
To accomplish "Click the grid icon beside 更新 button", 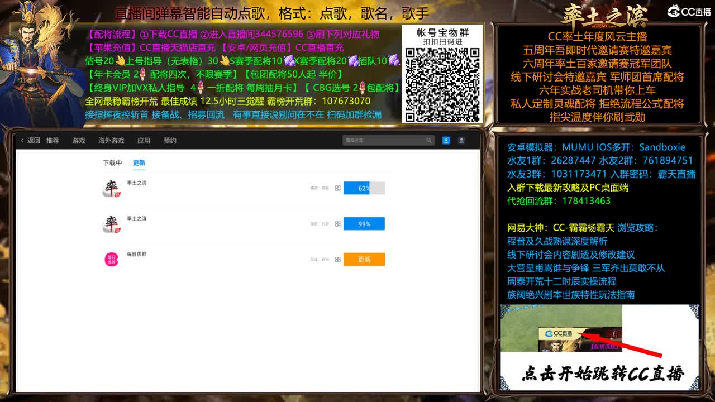I will tap(338, 260).
